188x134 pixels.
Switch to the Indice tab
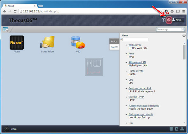[x=114, y=42]
